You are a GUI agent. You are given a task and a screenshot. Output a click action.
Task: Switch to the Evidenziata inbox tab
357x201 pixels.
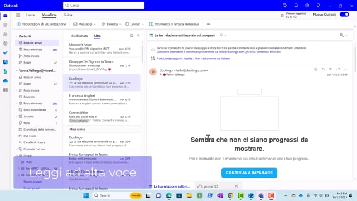pyautogui.click(x=79, y=36)
